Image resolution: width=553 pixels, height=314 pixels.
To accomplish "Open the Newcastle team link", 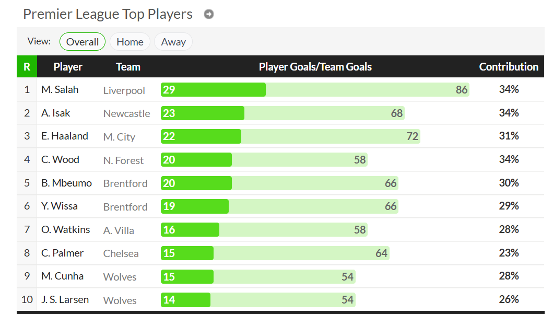I will coord(126,113).
